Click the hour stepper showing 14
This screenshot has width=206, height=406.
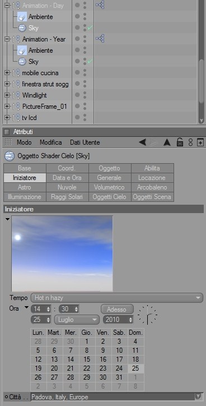tap(41, 309)
